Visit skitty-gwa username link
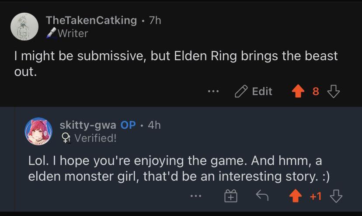The width and height of the screenshot is (362, 216). pos(88,125)
